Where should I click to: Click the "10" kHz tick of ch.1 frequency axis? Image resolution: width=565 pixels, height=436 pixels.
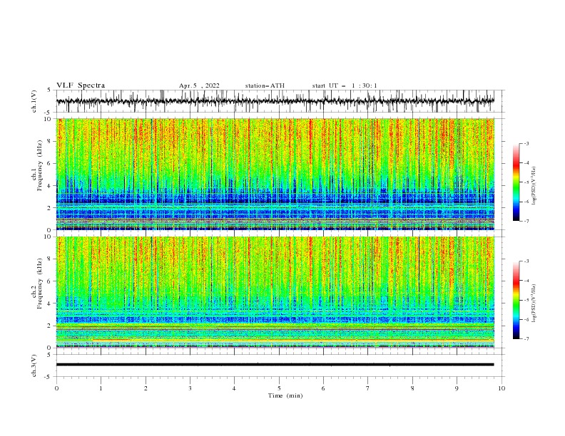point(48,119)
